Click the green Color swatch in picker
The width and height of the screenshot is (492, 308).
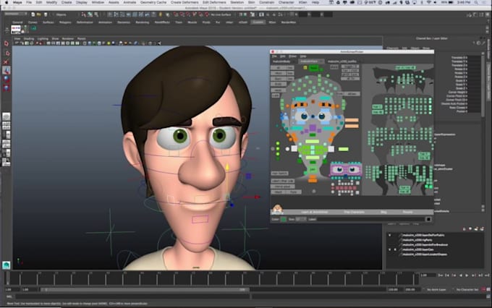click(284, 219)
